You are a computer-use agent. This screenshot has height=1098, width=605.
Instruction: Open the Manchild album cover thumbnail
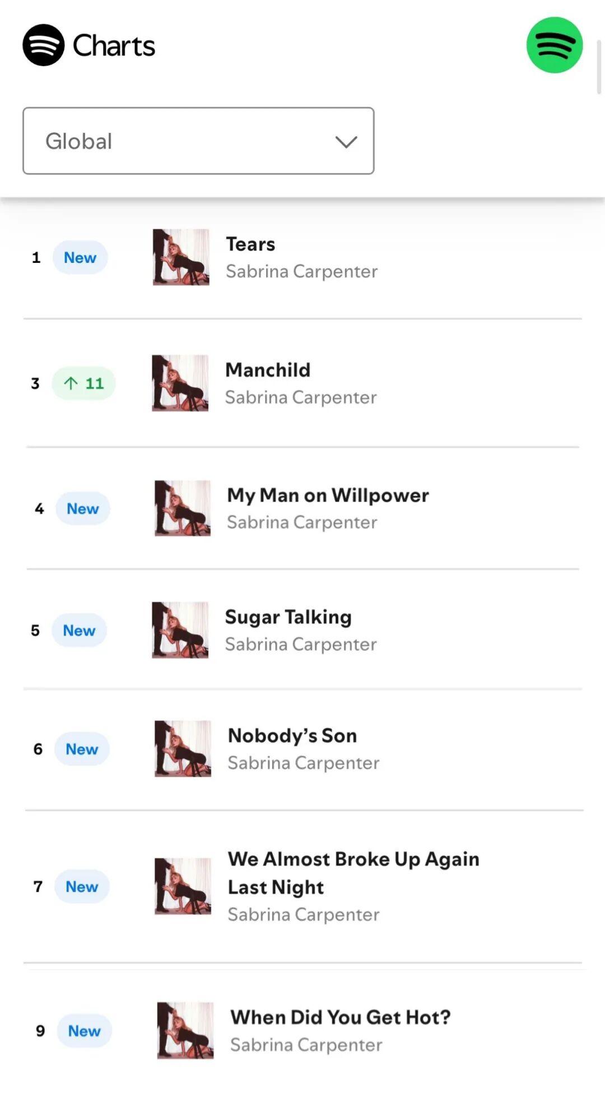click(x=180, y=383)
